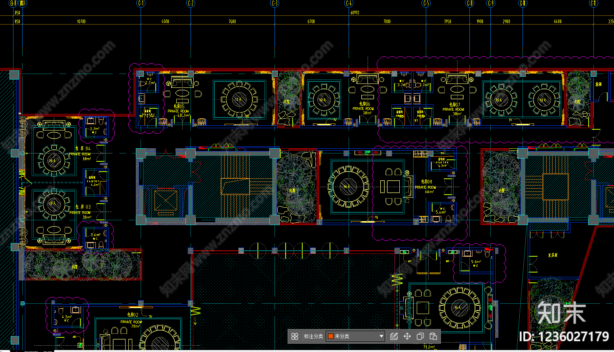
Task: Select the 包房08 room label
Action: click(427, 182)
